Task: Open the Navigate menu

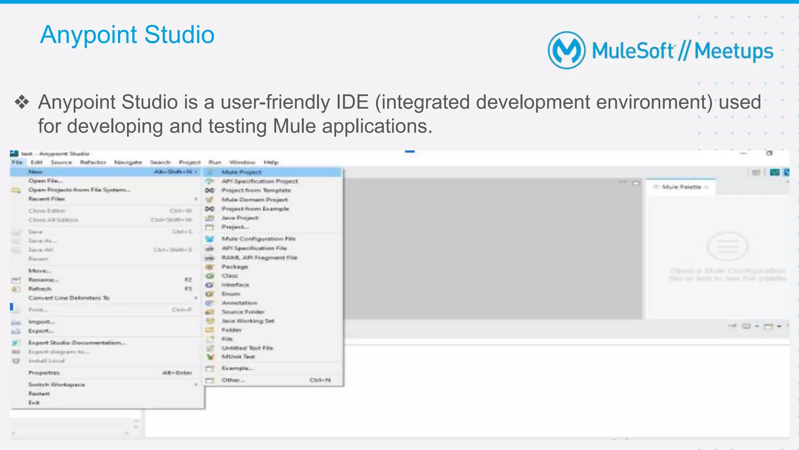Action: (x=128, y=162)
